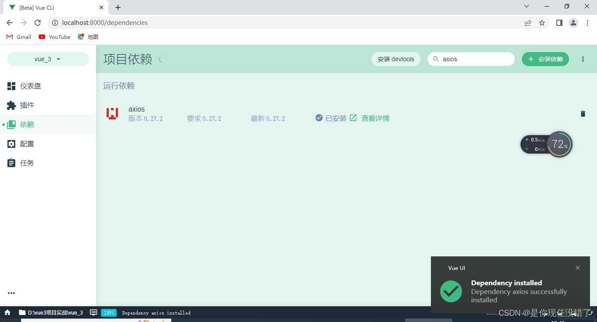Open a new browser tab
597x322 pixels.
(118, 7)
